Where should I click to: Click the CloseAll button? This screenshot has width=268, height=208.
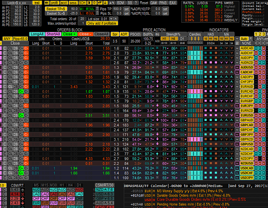pyautogui.click(x=101, y=34)
